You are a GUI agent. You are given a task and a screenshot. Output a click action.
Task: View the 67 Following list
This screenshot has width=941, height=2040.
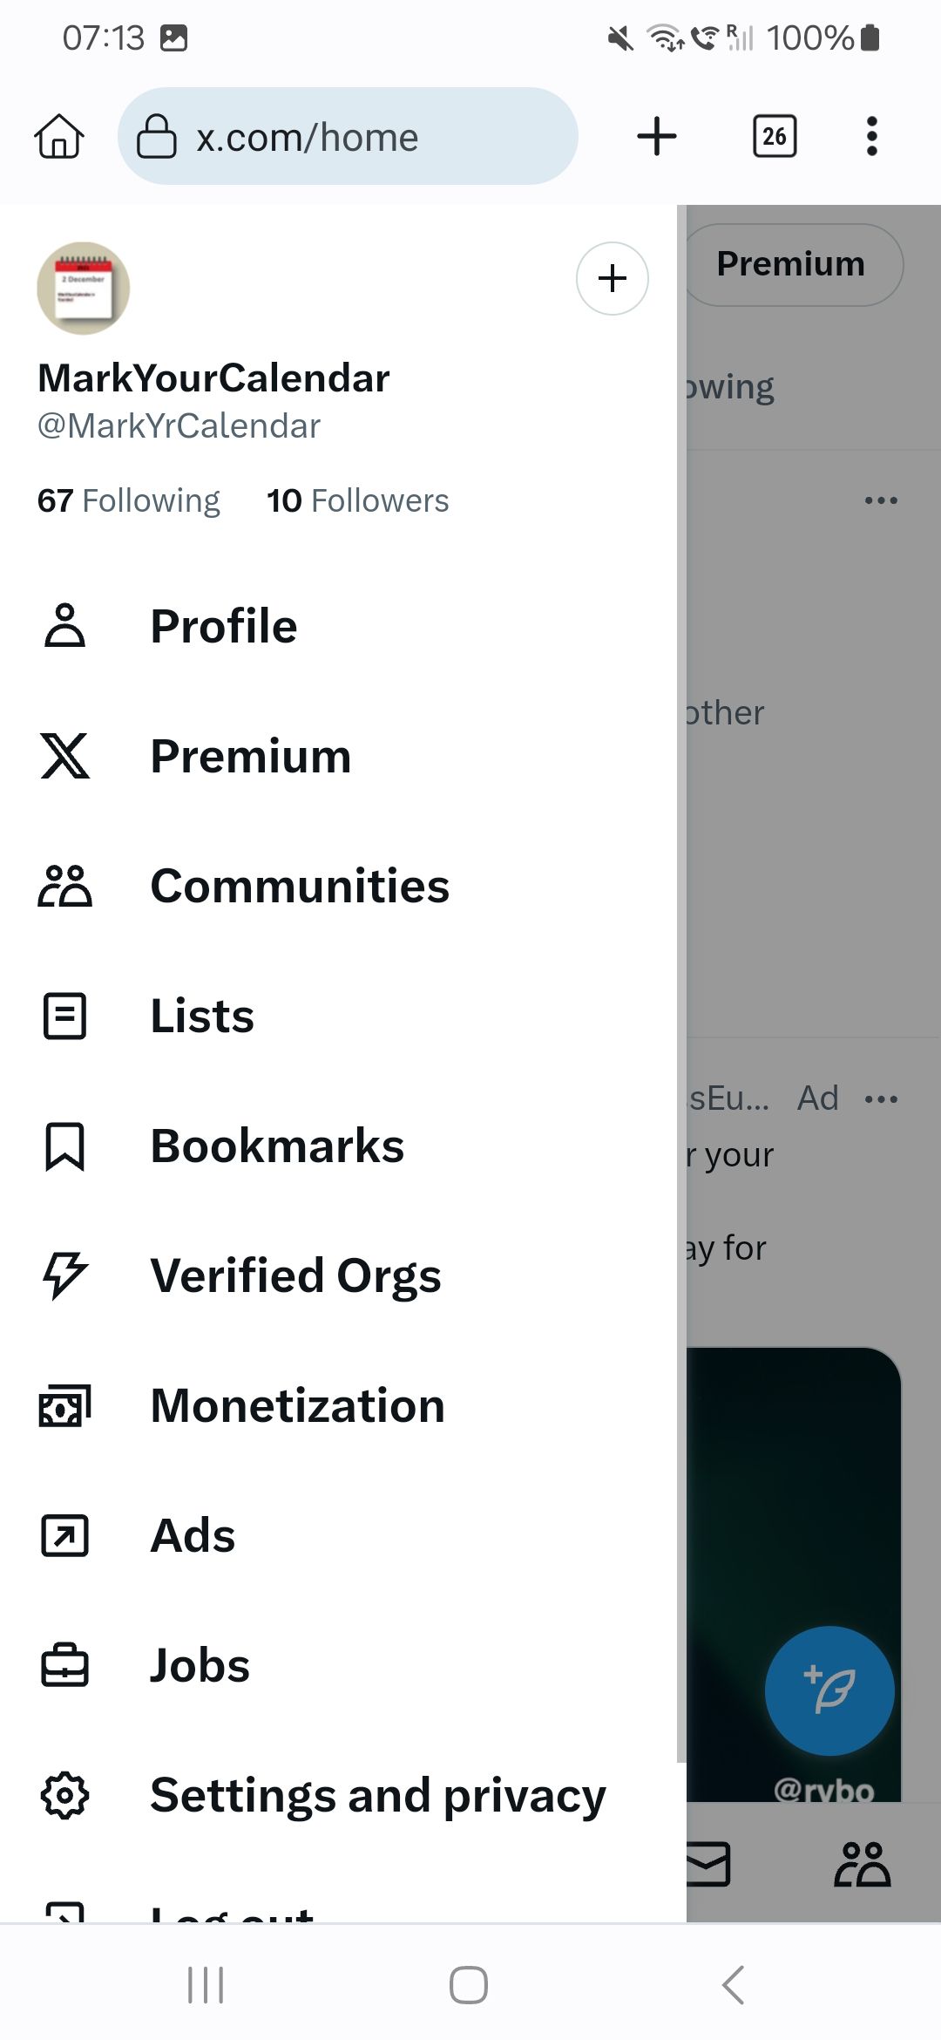(129, 500)
